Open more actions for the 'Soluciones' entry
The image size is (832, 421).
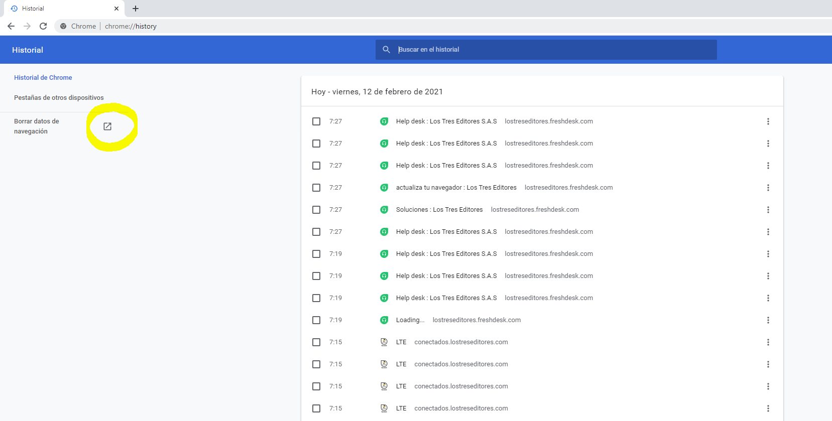click(768, 210)
